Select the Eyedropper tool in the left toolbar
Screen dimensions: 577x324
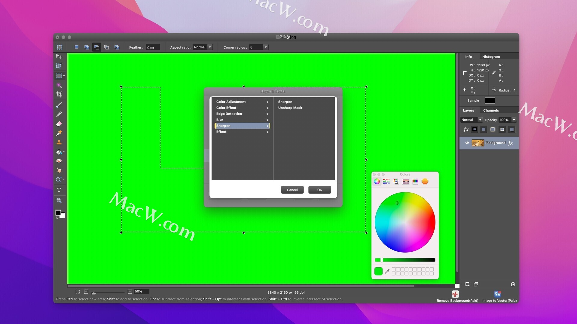coord(59,133)
